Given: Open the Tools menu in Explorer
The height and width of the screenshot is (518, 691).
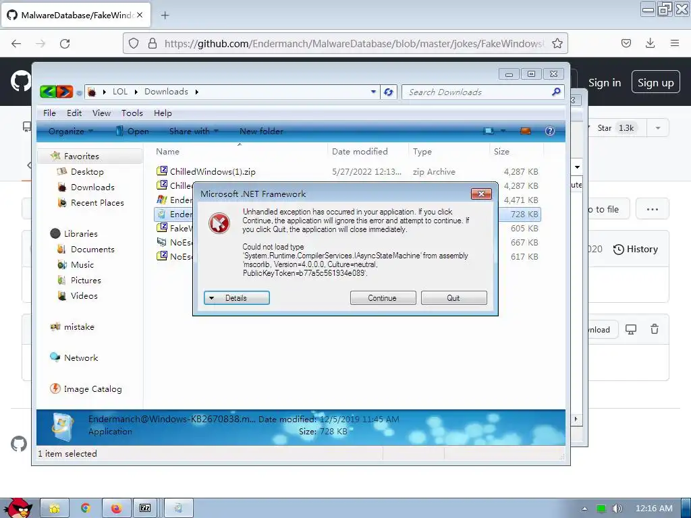Looking at the screenshot, I should [x=132, y=113].
